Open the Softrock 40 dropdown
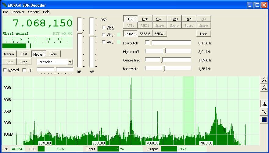Viewport: 269px width, 153px height. (70, 62)
